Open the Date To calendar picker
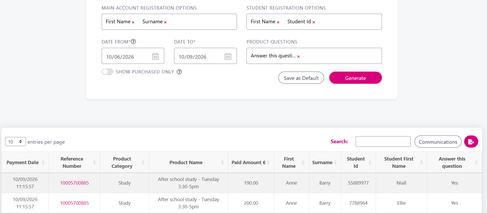 228,56
